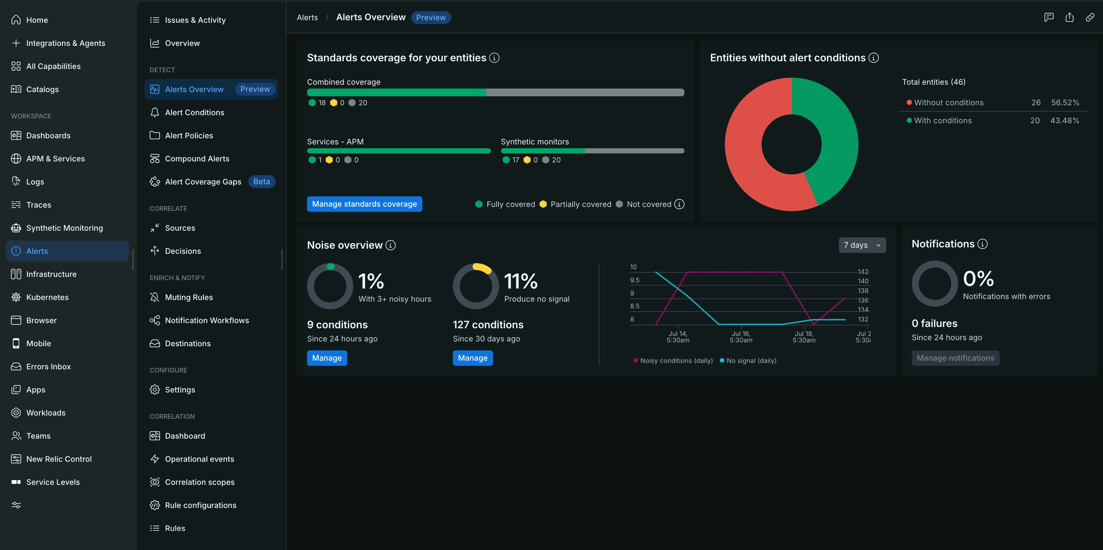Open alerts Overview menu item
The image size is (1103, 550).
211,43
